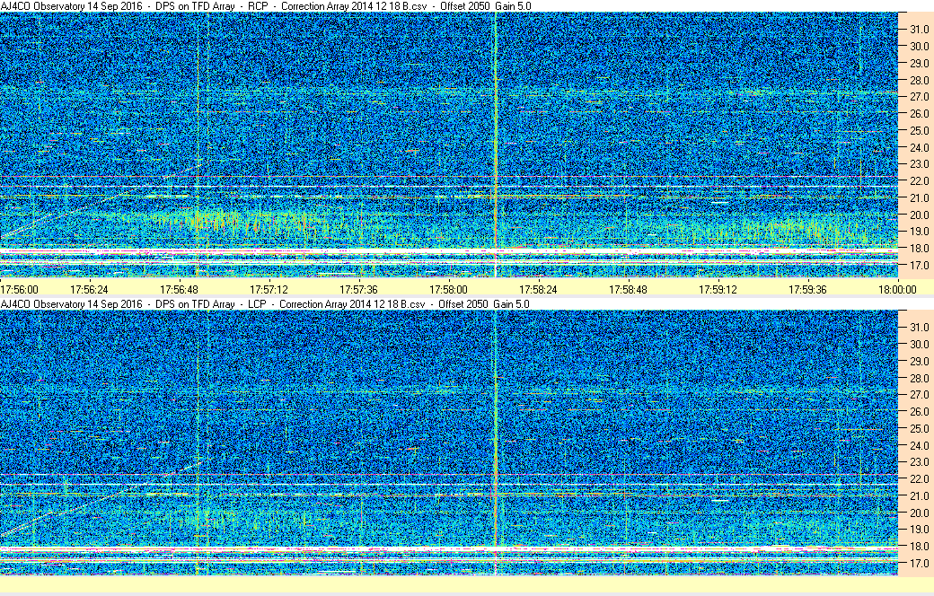The height and width of the screenshot is (596, 934).
Task: Select the 28.0 frequency label on LCP plot
Action: tap(919, 378)
